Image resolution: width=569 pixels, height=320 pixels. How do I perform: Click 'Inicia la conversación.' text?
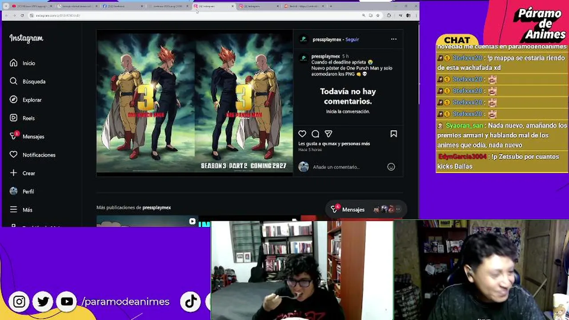click(348, 112)
